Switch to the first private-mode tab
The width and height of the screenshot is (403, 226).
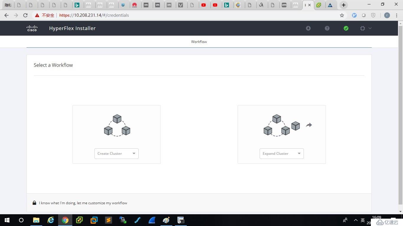point(8,5)
